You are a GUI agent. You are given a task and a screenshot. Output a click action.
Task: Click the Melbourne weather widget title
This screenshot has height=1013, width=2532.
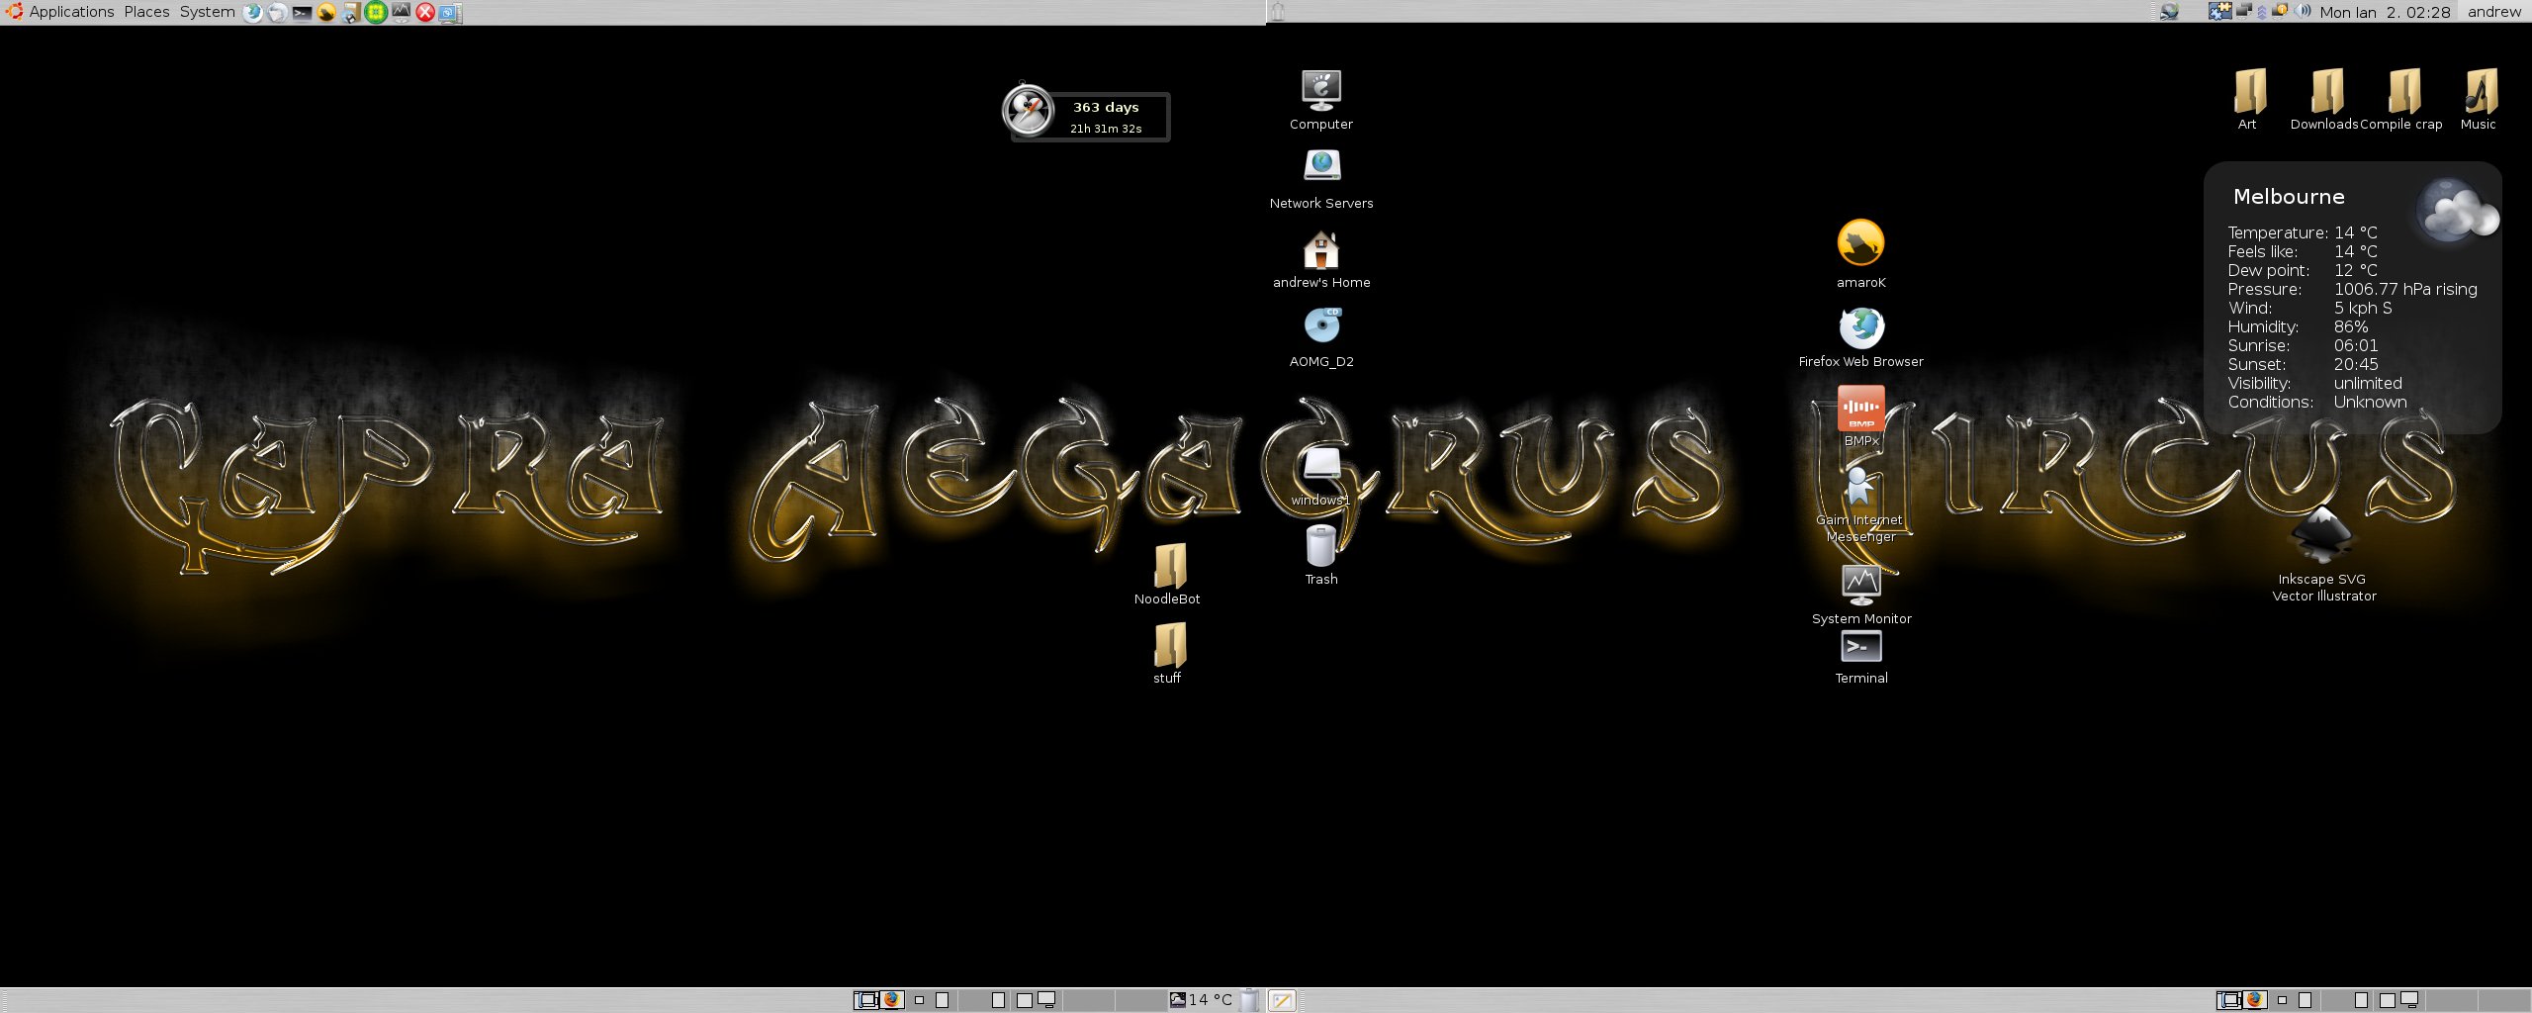click(x=2289, y=197)
